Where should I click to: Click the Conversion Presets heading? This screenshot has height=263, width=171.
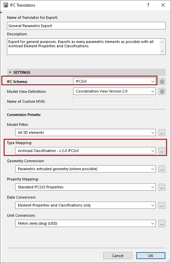(x=24, y=115)
